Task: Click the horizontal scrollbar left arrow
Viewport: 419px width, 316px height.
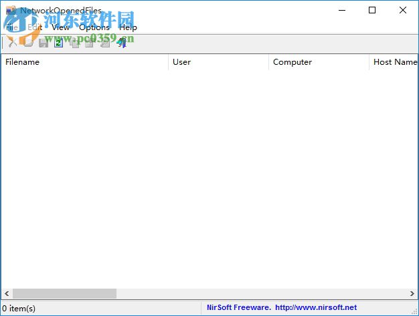Action: pyautogui.click(x=7, y=293)
